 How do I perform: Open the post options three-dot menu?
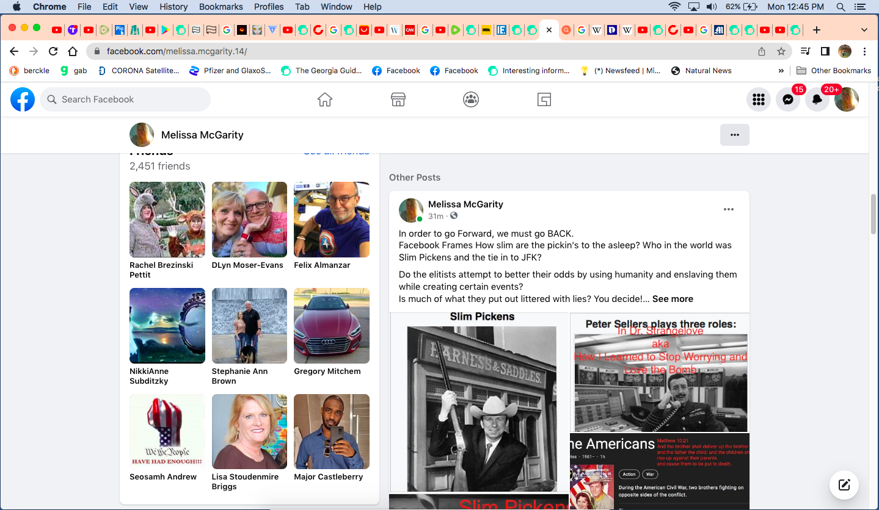tap(729, 209)
